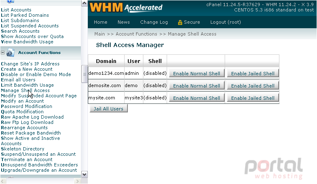Open Unsuspend Bandwidth Exceeders

pyautogui.click(x=39, y=165)
